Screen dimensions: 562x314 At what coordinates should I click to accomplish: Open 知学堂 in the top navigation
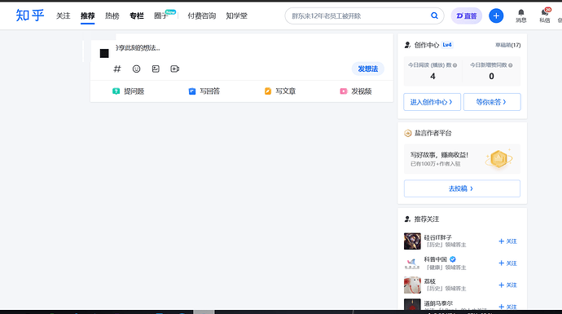click(236, 15)
